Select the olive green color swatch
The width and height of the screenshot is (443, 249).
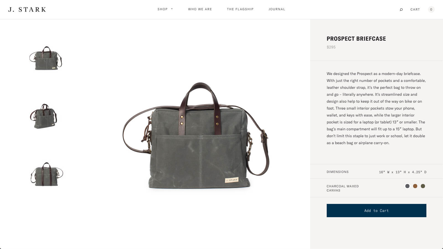click(423, 186)
